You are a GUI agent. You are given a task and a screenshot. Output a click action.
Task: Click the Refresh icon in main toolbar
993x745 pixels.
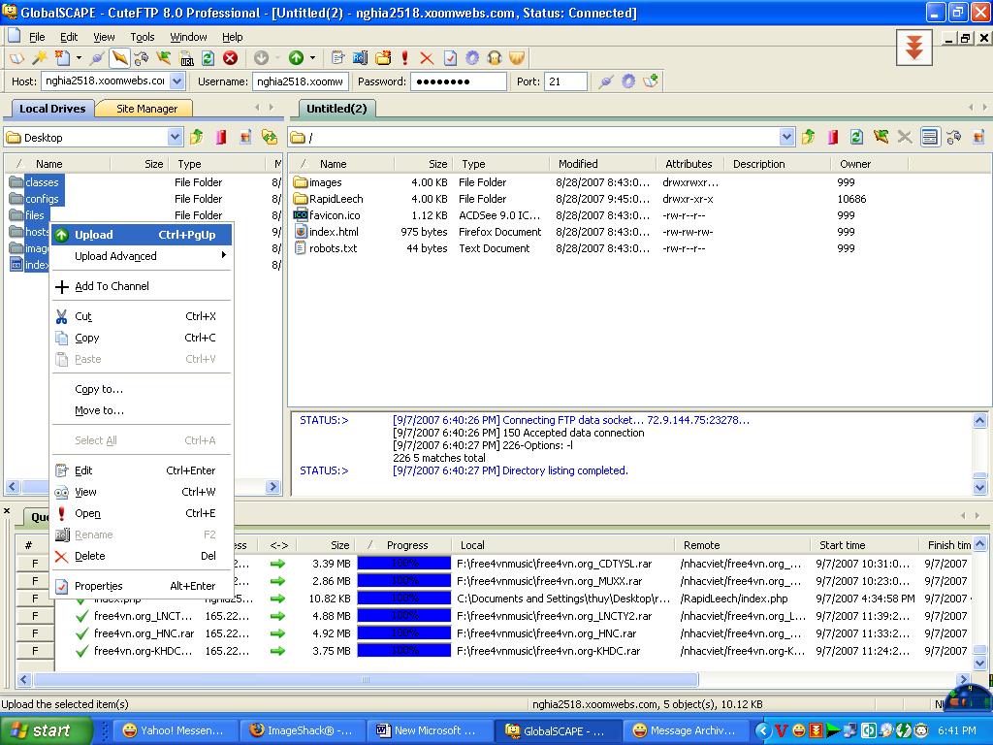point(208,58)
